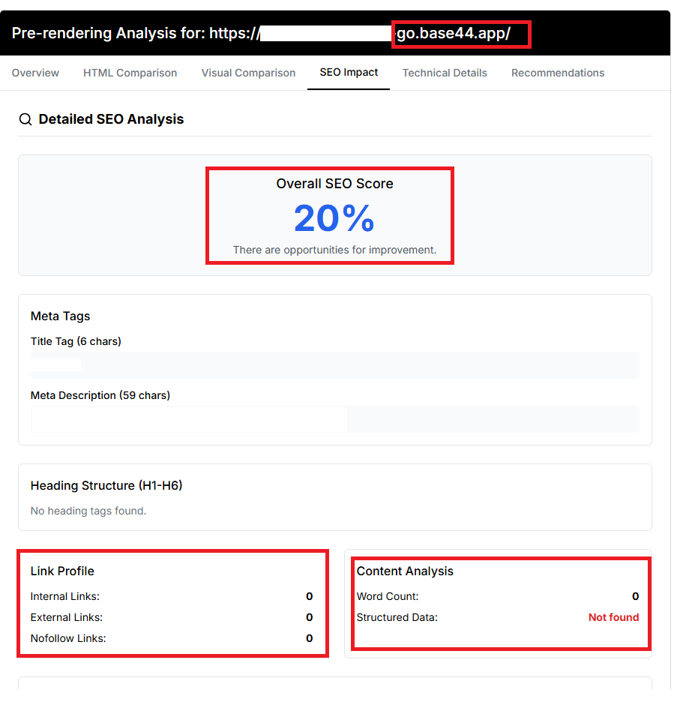
Task: Click the Internal Links zero count
Action: (x=309, y=596)
